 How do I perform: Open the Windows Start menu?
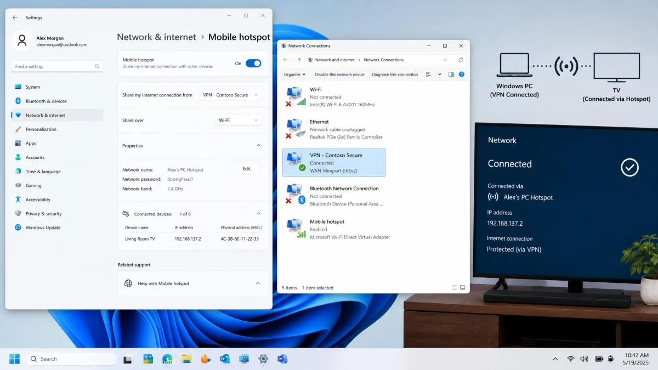14,359
